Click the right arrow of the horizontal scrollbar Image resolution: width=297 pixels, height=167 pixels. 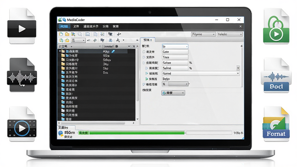(133, 123)
